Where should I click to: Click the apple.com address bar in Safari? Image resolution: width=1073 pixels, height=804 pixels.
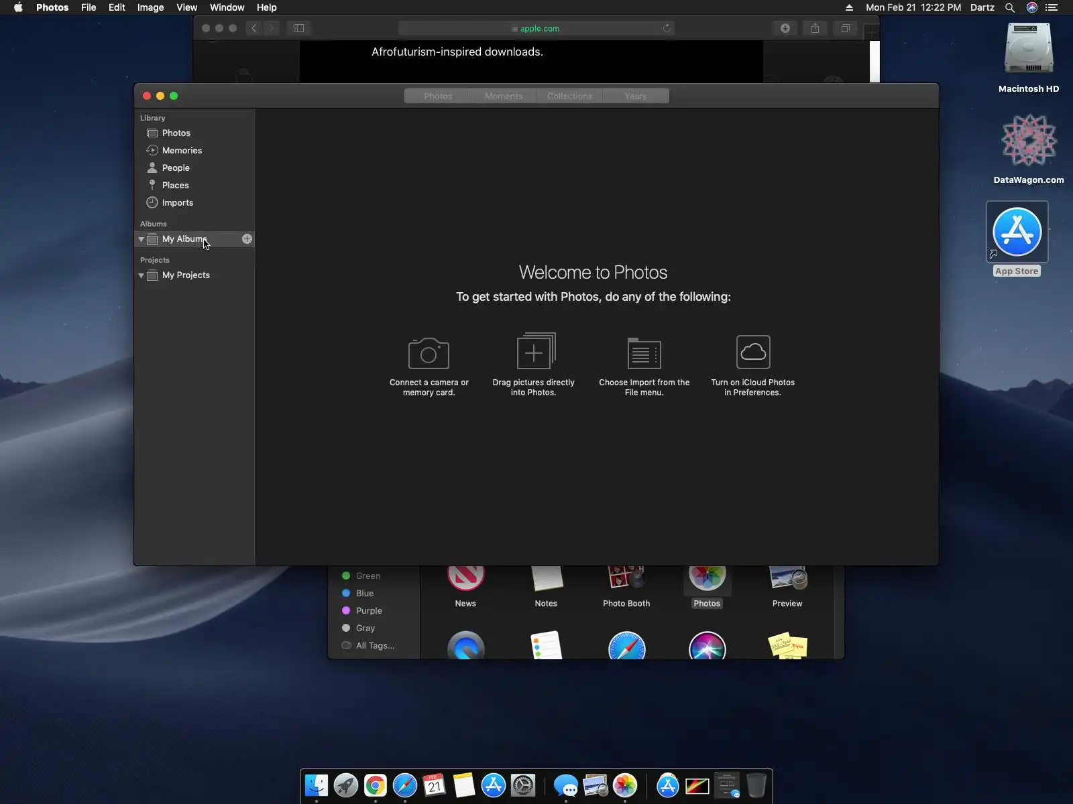(536, 28)
